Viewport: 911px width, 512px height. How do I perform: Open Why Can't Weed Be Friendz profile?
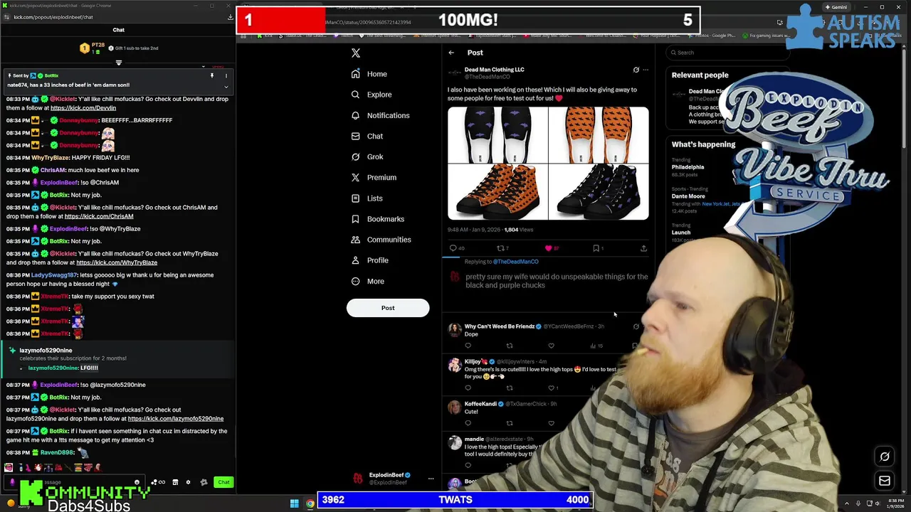[x=500, y=326]
